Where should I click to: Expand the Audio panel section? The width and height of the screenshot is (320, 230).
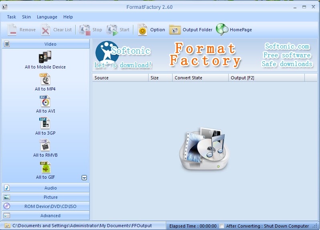[46, 188]
